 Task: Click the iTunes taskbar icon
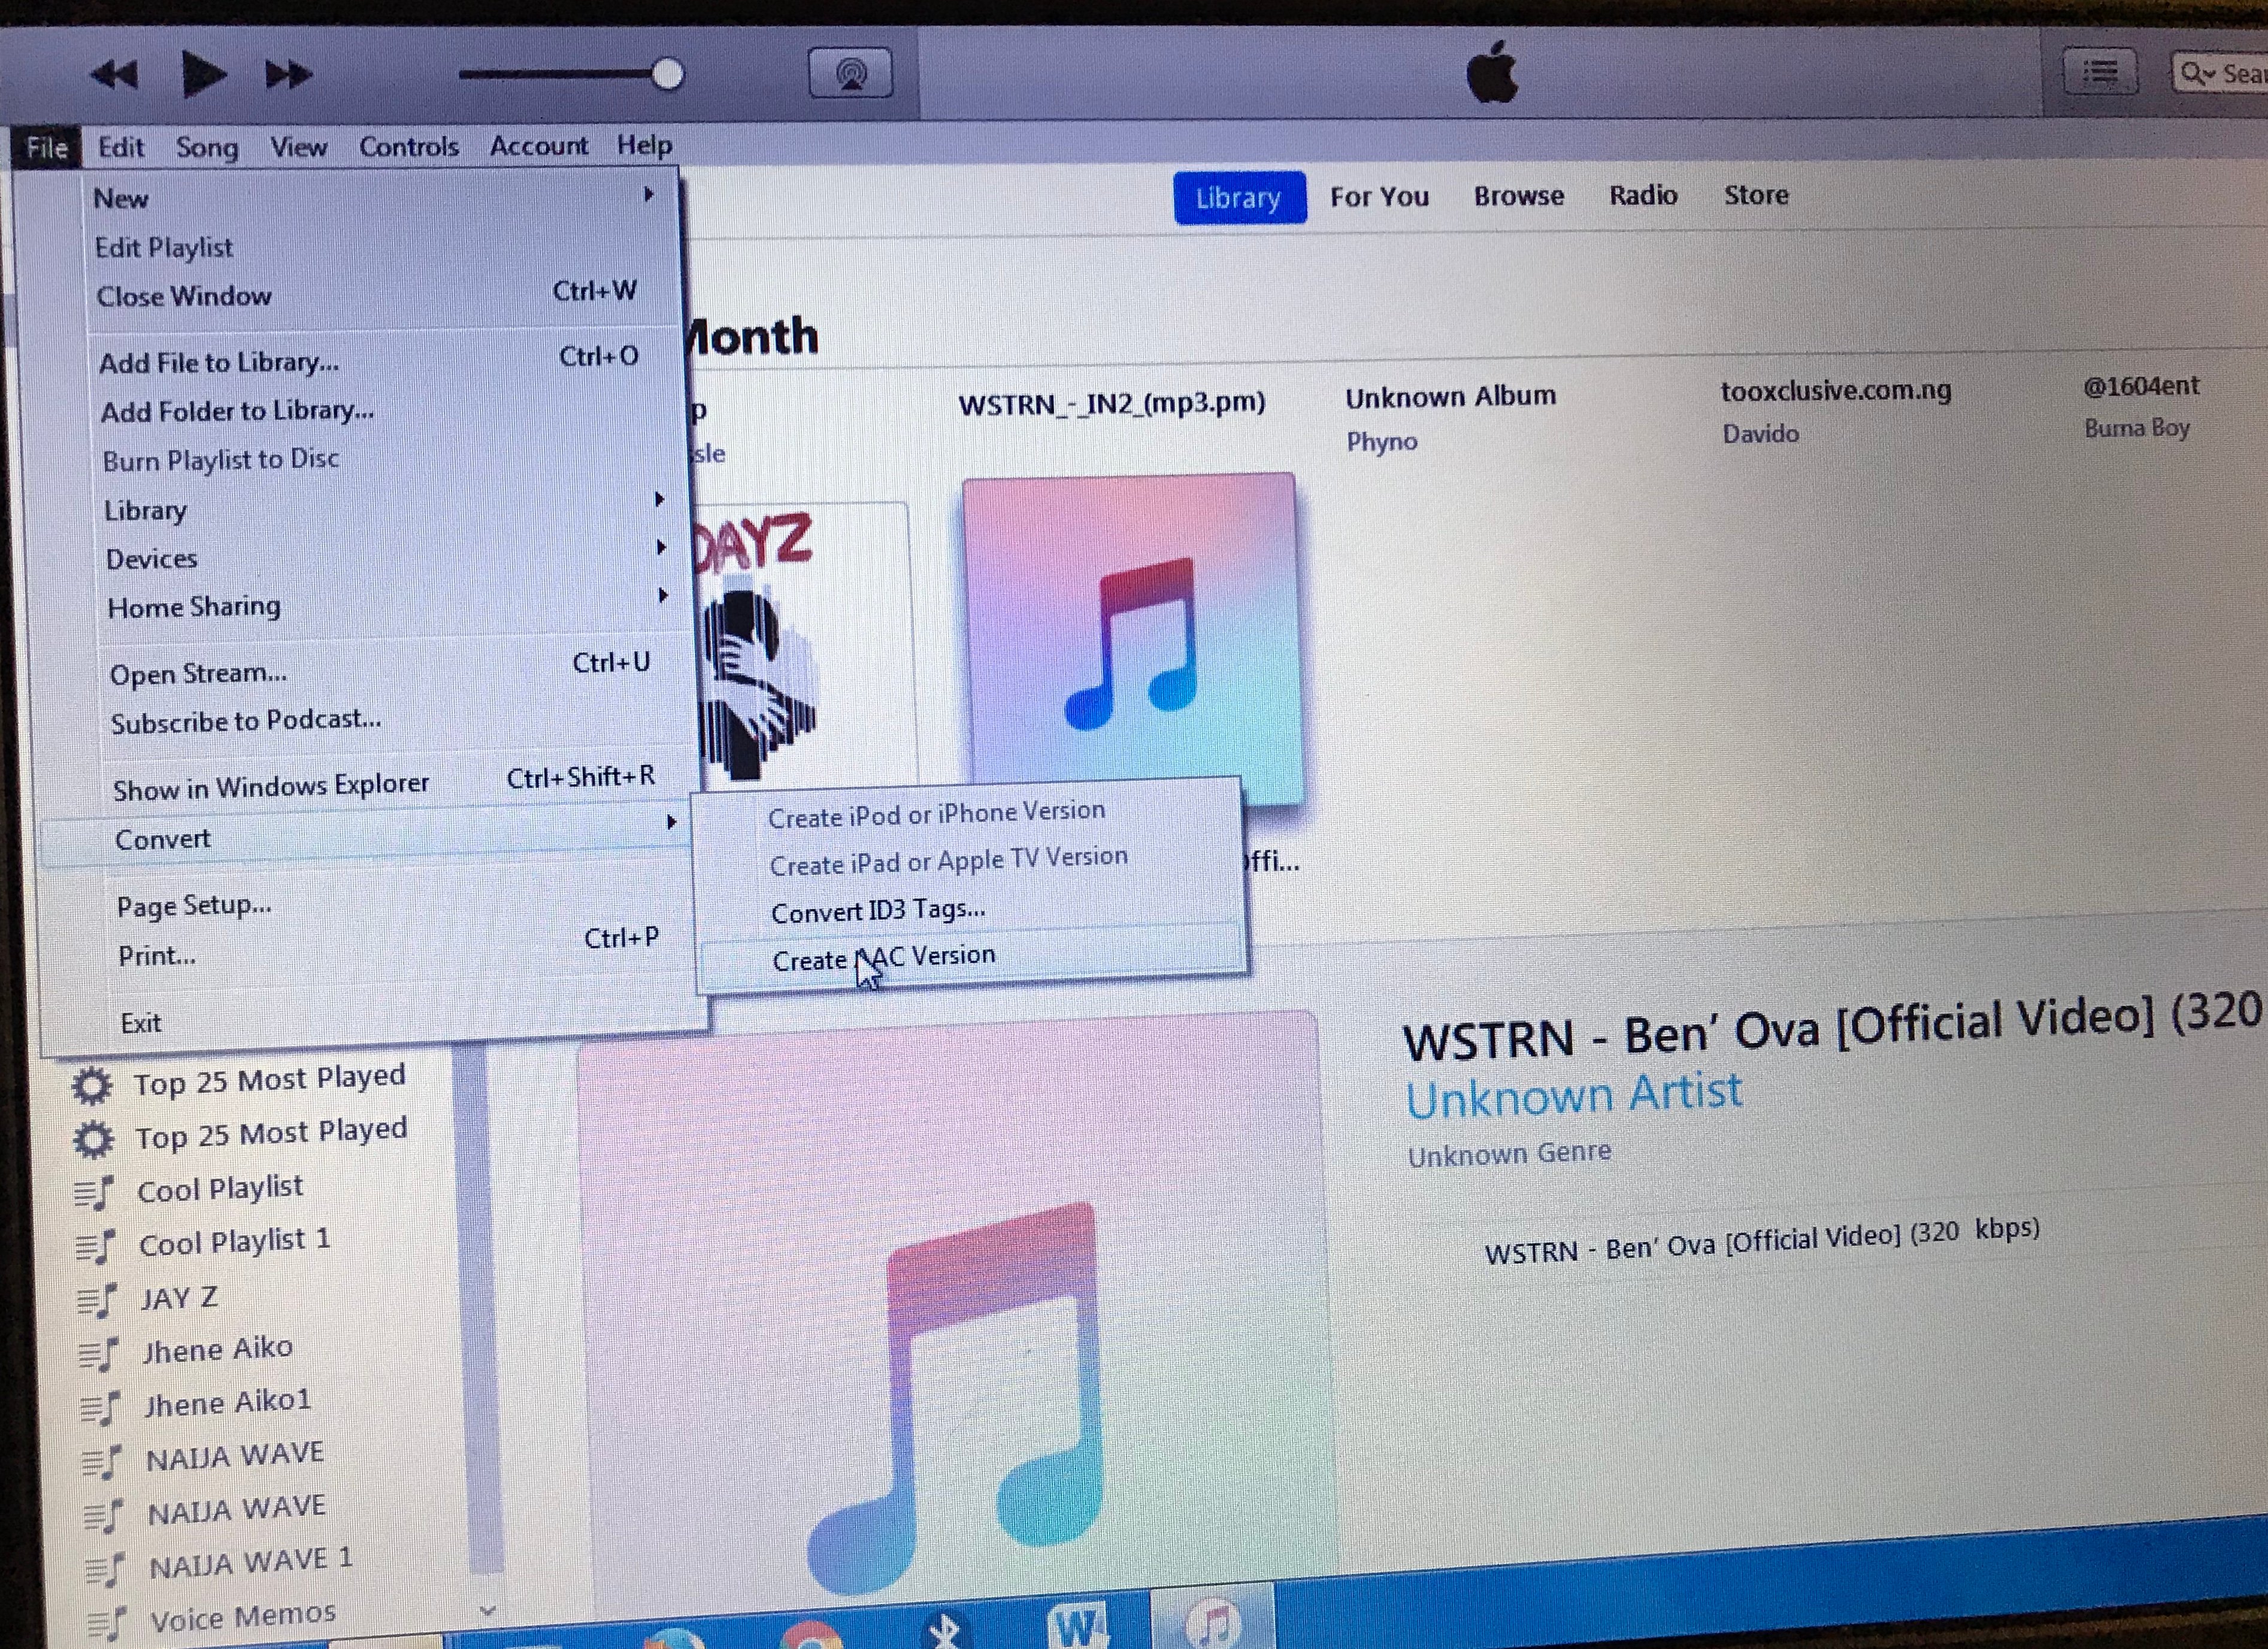pyautogui.click(x=1212, y=1622)
